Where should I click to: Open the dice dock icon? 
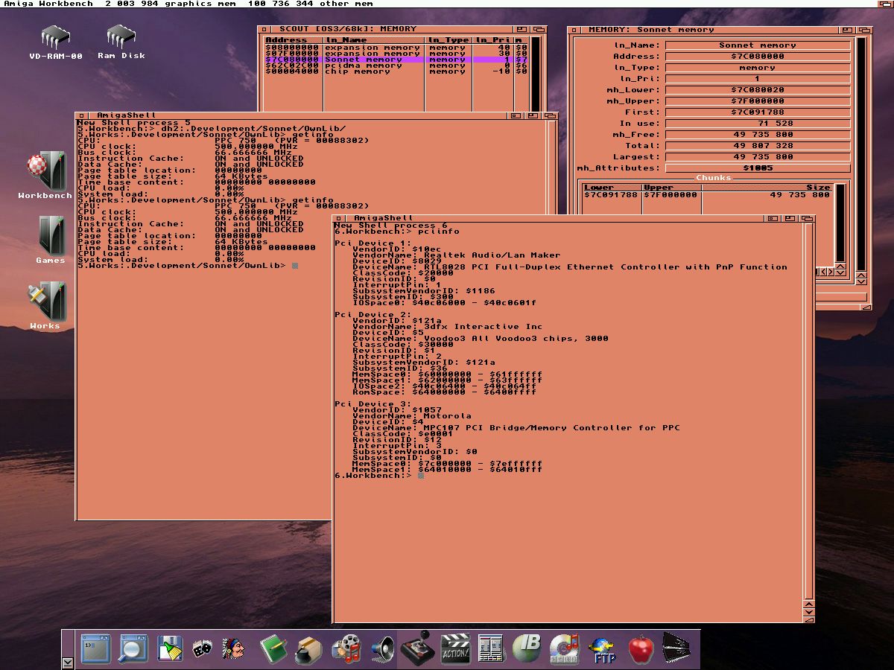point(202,648)
